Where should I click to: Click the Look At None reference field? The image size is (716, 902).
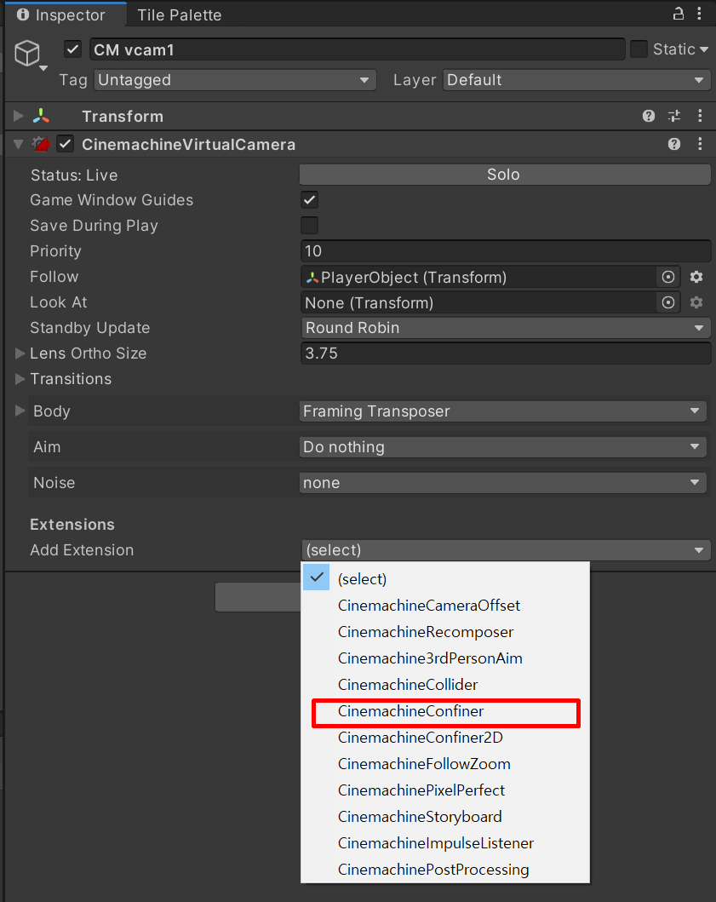[479, 302]
